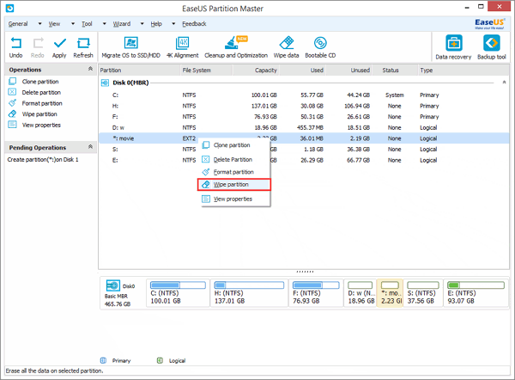The width and height of the screenshot is (515, 380).
Task: Select H: (NTFS) block in disk map
Action: 249,293
